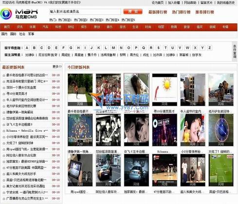238x204 pixels.
Task: Focus the movie or actor search field
Action: click(85, 12)
